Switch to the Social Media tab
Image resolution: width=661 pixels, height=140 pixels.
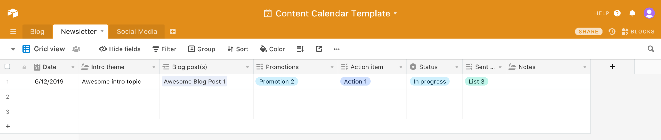pos(137,32)
